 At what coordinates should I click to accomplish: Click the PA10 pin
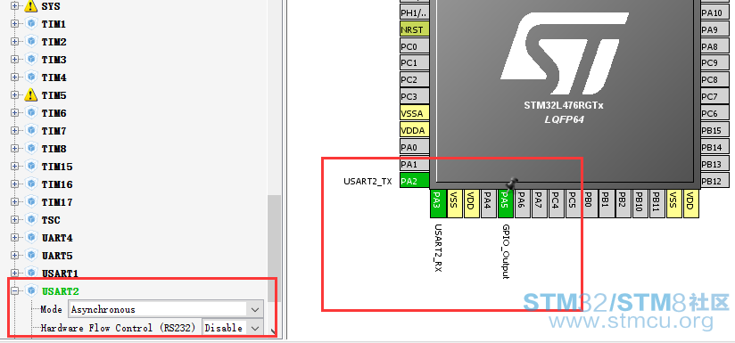coord(714,12)
